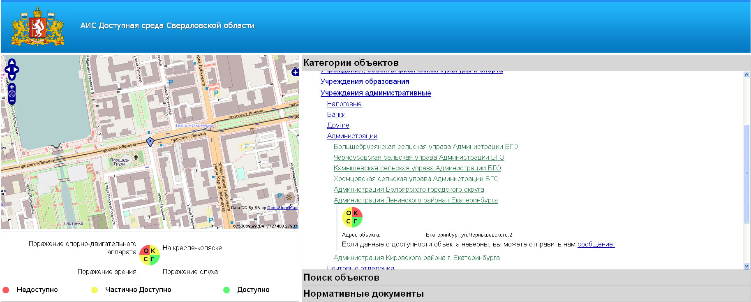The width and height of the screenshot is (751, 302).
Task: Click the category list scrollbar thumb
Action: coord(746,174)
